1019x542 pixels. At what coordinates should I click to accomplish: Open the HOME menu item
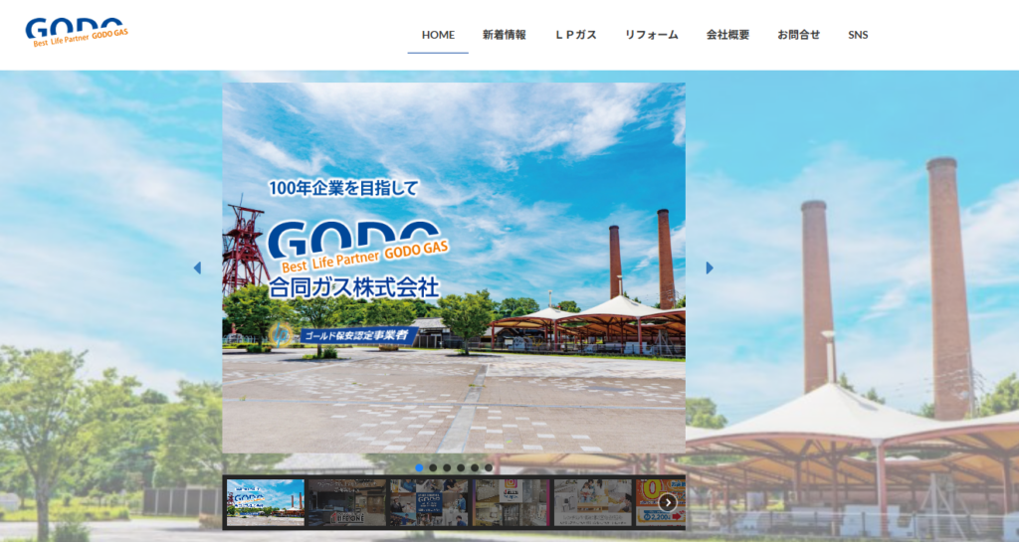[x=438, y=35]
